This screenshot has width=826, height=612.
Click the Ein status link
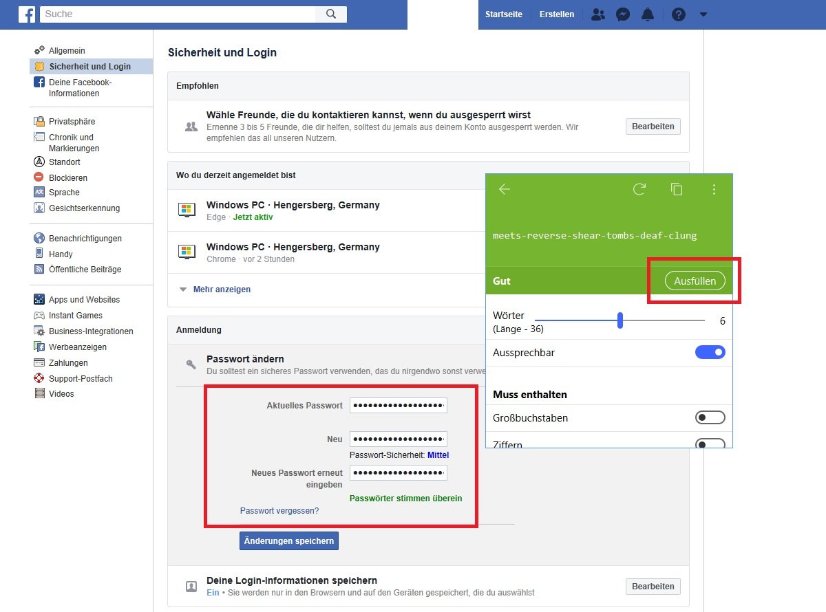[213, 592]
